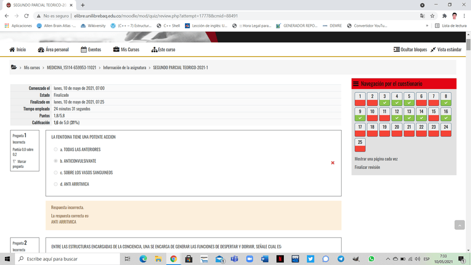The image size is (471, 265).
Task: Switch to Vista estándar
Action: [x=446, y=49]
